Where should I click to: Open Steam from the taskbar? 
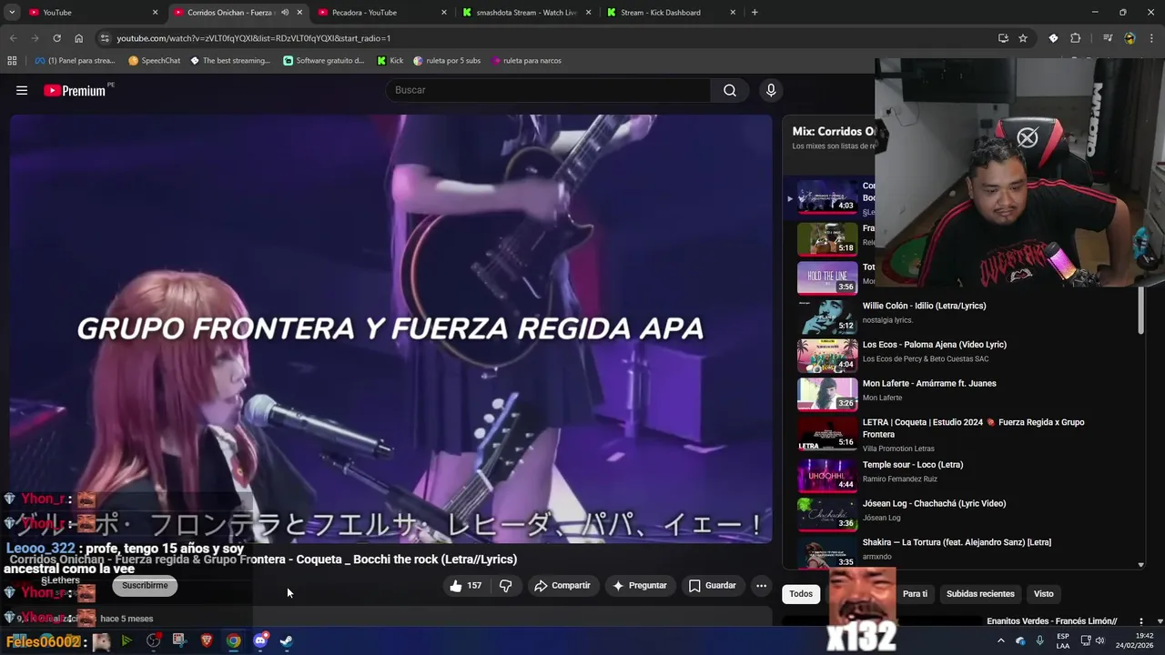click(286, 640)
